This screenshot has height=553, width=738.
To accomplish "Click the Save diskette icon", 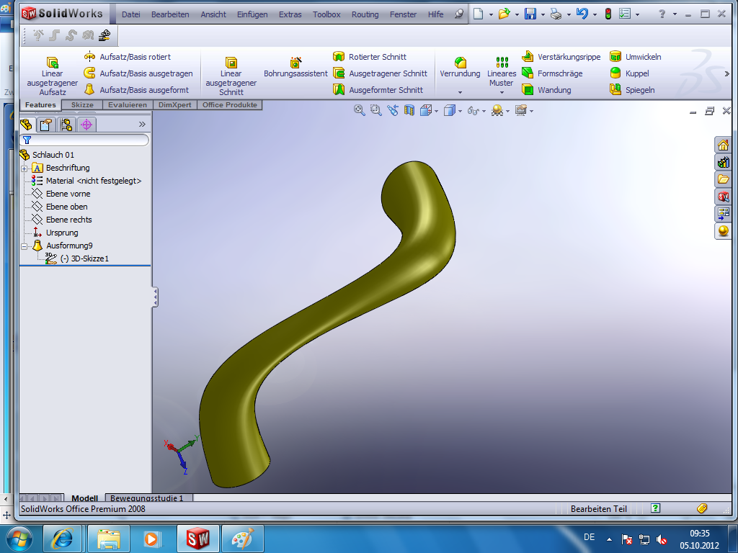I will click(x=530, y=14).
